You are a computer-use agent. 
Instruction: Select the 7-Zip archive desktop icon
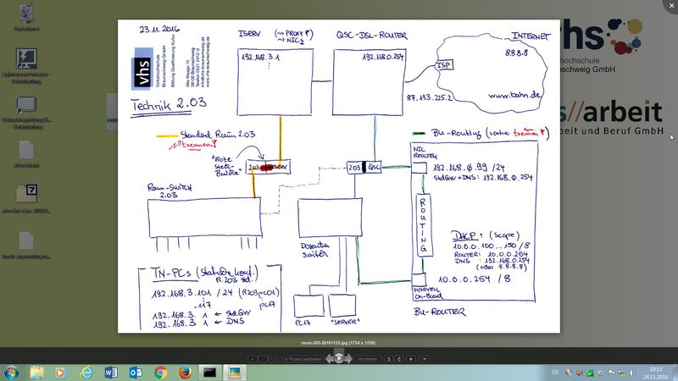26,199
